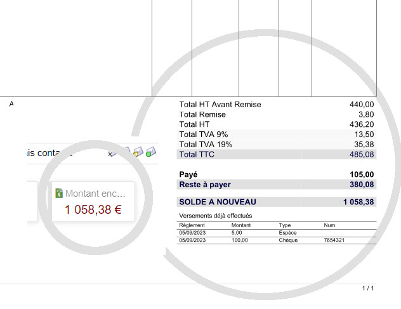Select the 1 058,38 solde value in invoice
Screen dimensions: 401x309
(358, 202)
